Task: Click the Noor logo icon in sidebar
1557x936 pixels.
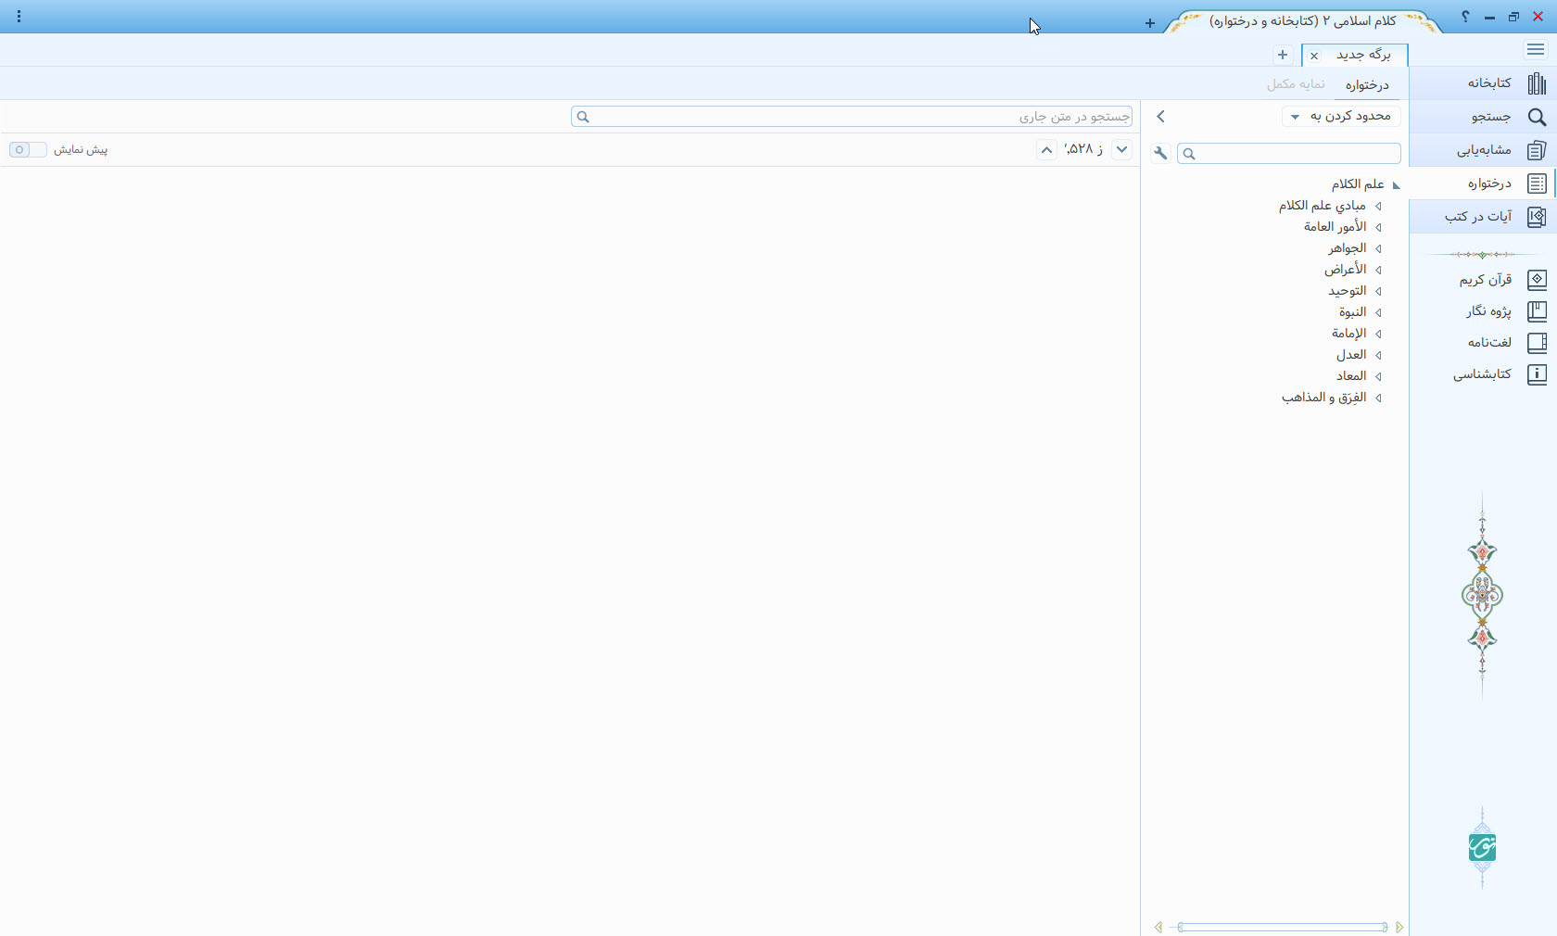Action: (x=1482, y=847)
